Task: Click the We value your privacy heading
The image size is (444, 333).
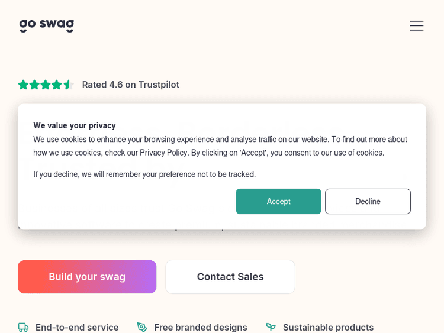Action: (75, 125)
